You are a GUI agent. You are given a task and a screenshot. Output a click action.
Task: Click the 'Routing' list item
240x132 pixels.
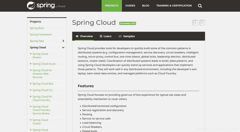tap(87, 114)
